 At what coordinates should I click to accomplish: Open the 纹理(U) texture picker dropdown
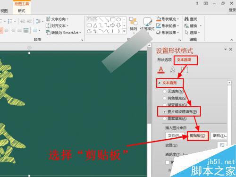(x=222, y=145)
